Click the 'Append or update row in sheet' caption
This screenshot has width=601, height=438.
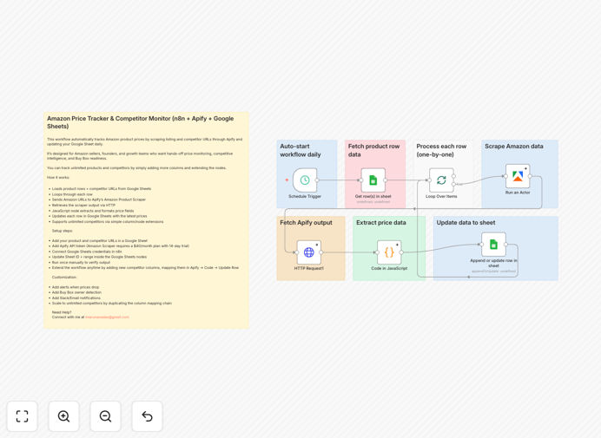click(493, 263)
